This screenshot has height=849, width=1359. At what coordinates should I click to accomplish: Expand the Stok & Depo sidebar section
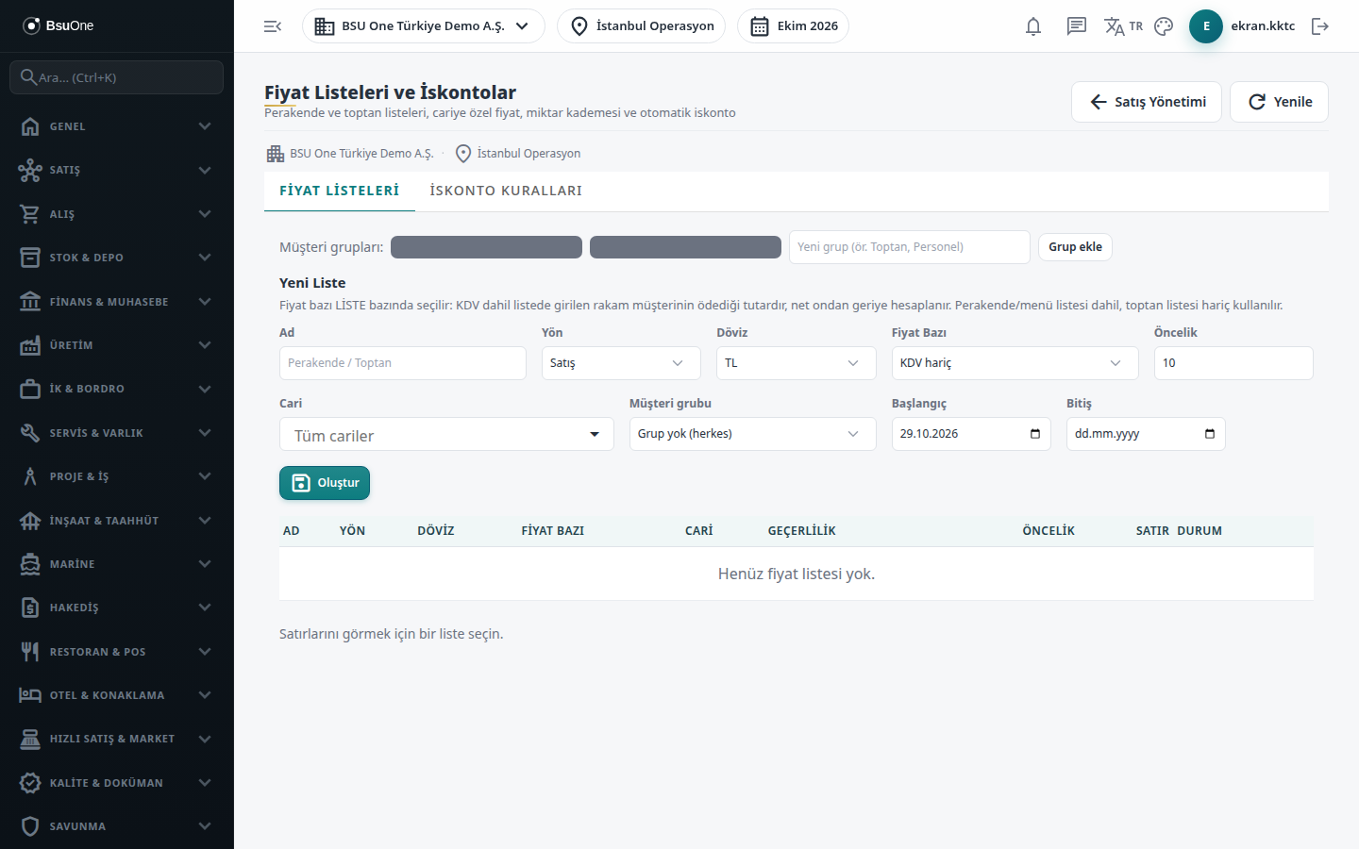tap(117, 258)
